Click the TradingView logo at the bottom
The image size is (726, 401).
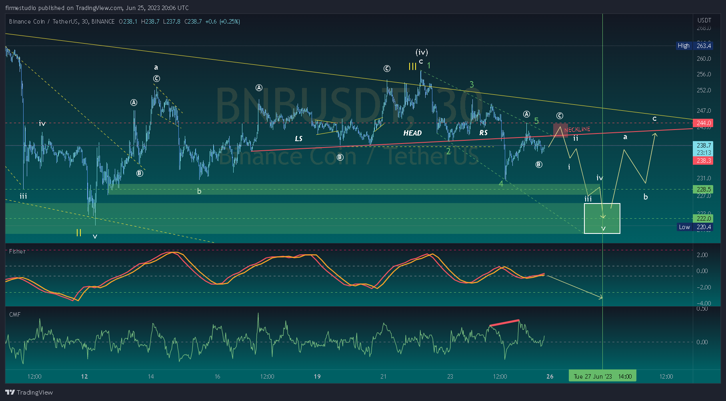29,392
